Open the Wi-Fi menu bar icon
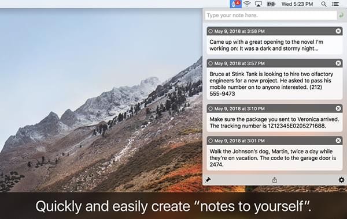Viewport: 347px width, 219px height. 247,4
